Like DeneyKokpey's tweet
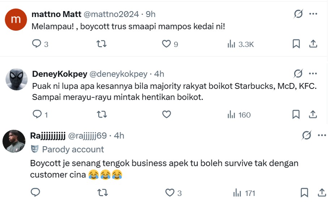331x205 pixels. 166,115
